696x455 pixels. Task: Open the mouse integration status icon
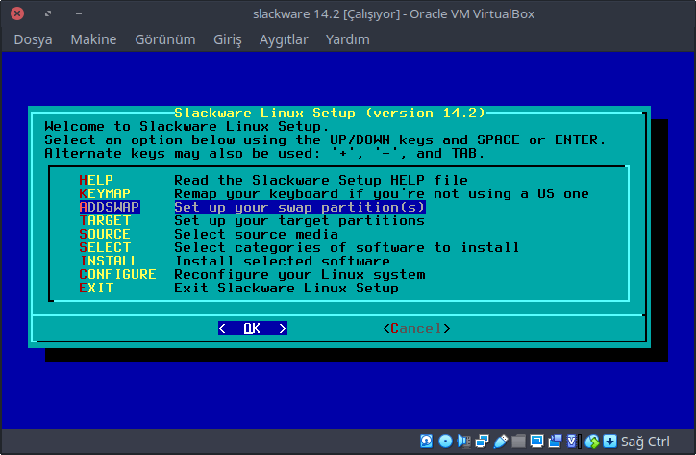[x=592, y=442]
